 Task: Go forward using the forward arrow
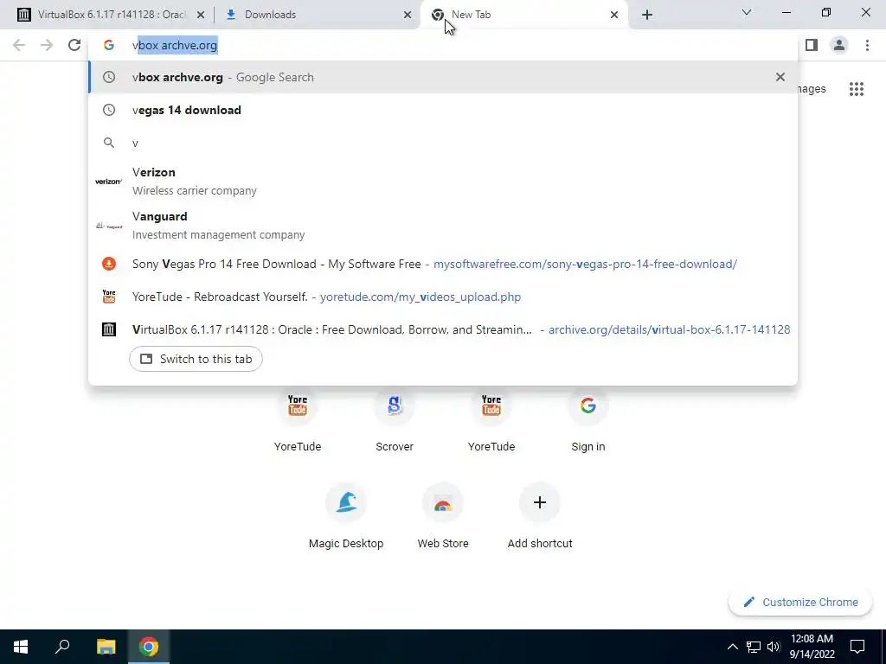pyautogui.click(x=47, y=45)
